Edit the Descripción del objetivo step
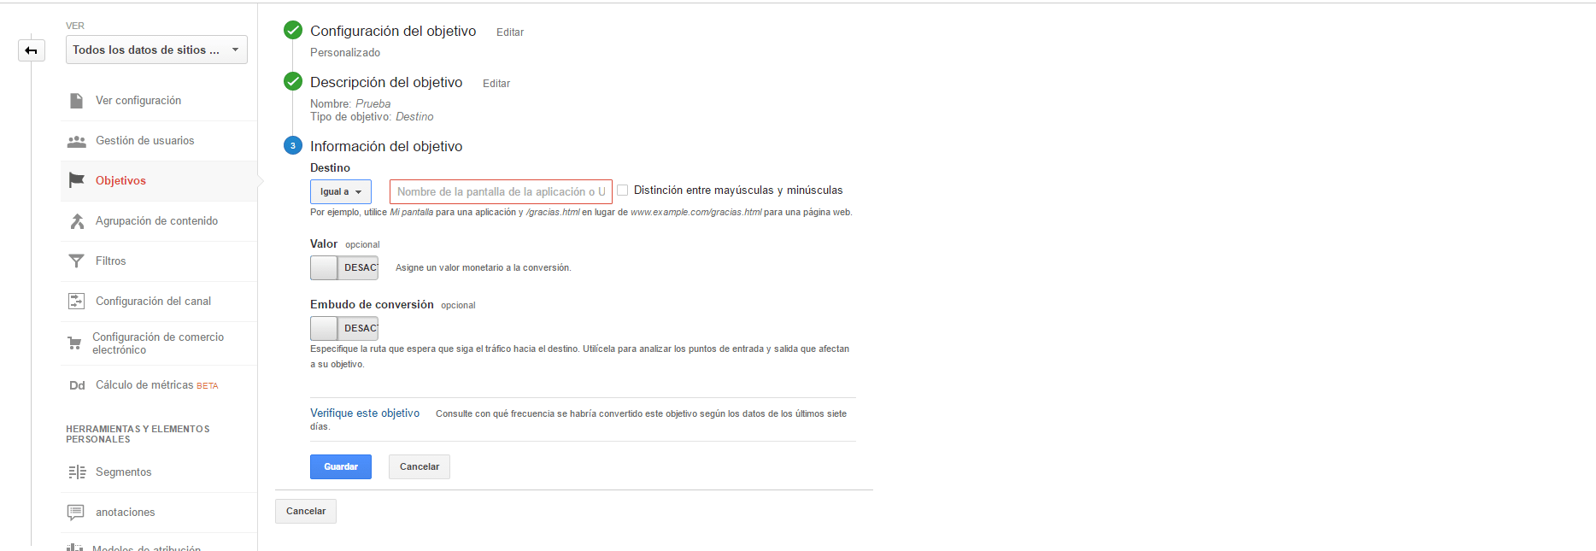The image size is (1596, 551). click(x=496, y=84)
